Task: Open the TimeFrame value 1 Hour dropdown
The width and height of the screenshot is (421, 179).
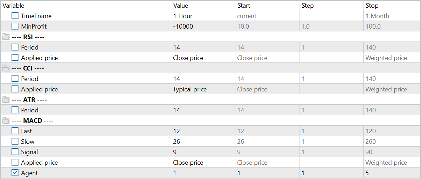Action: (x=203, y=16)
